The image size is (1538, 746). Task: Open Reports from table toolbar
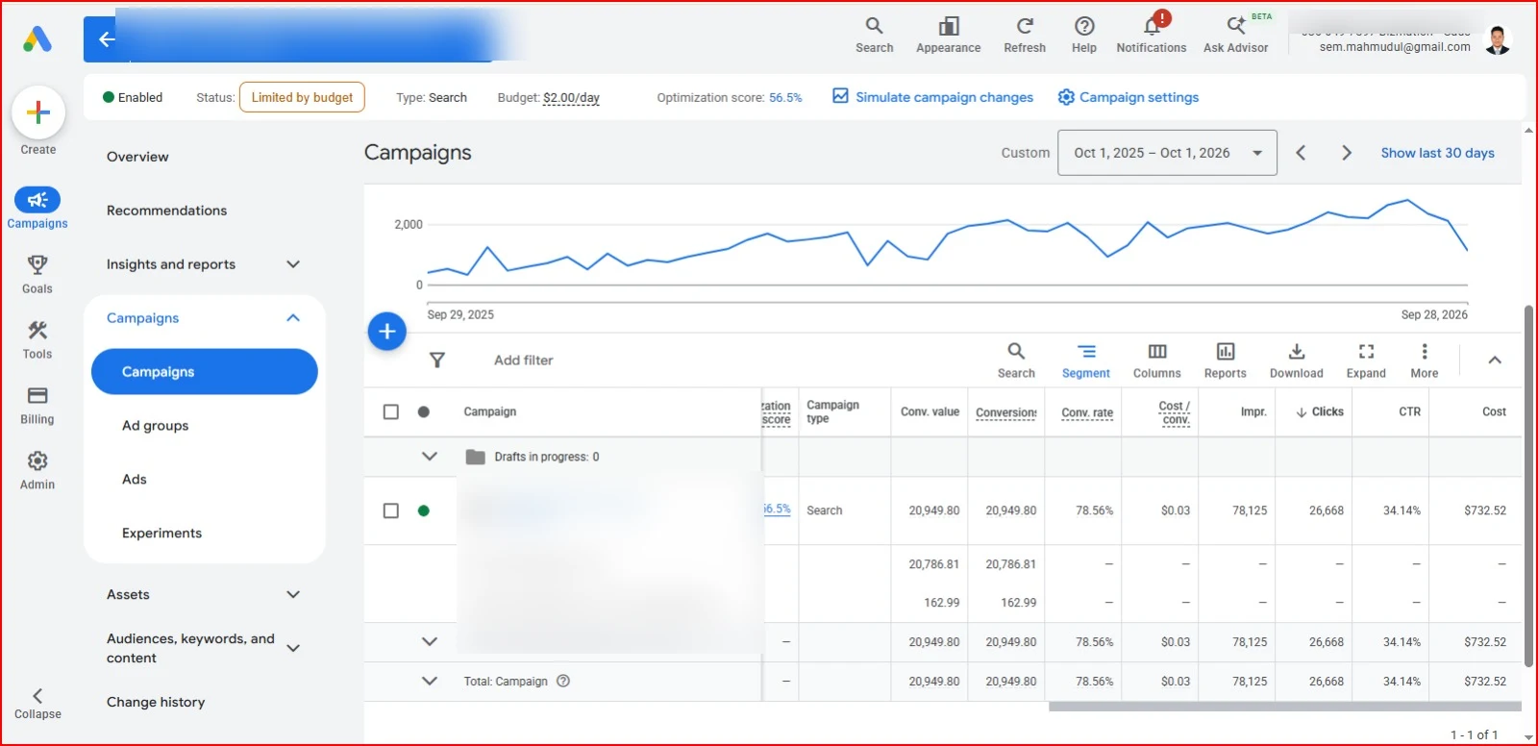[1226, 361]
